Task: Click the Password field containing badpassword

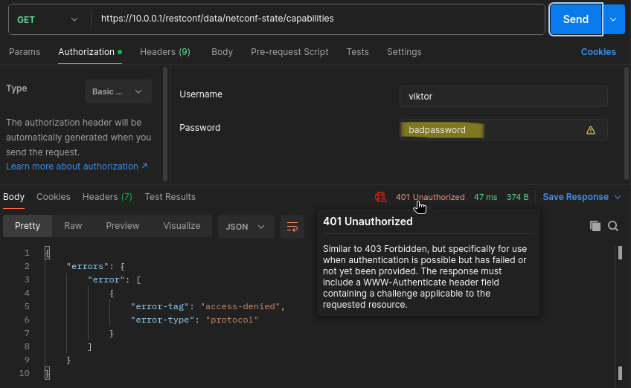Action: (x=504, y=130)
